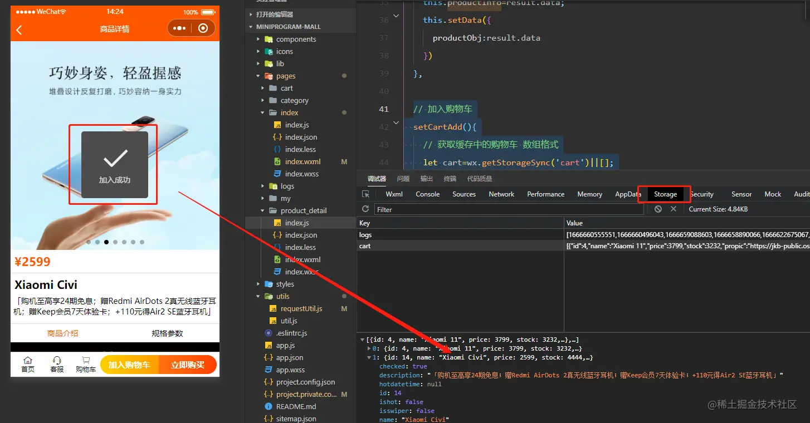Click the capsule close circle icon
Viewport: 810px width, 423px height.
pyautogui.click(x=203, y=28)
